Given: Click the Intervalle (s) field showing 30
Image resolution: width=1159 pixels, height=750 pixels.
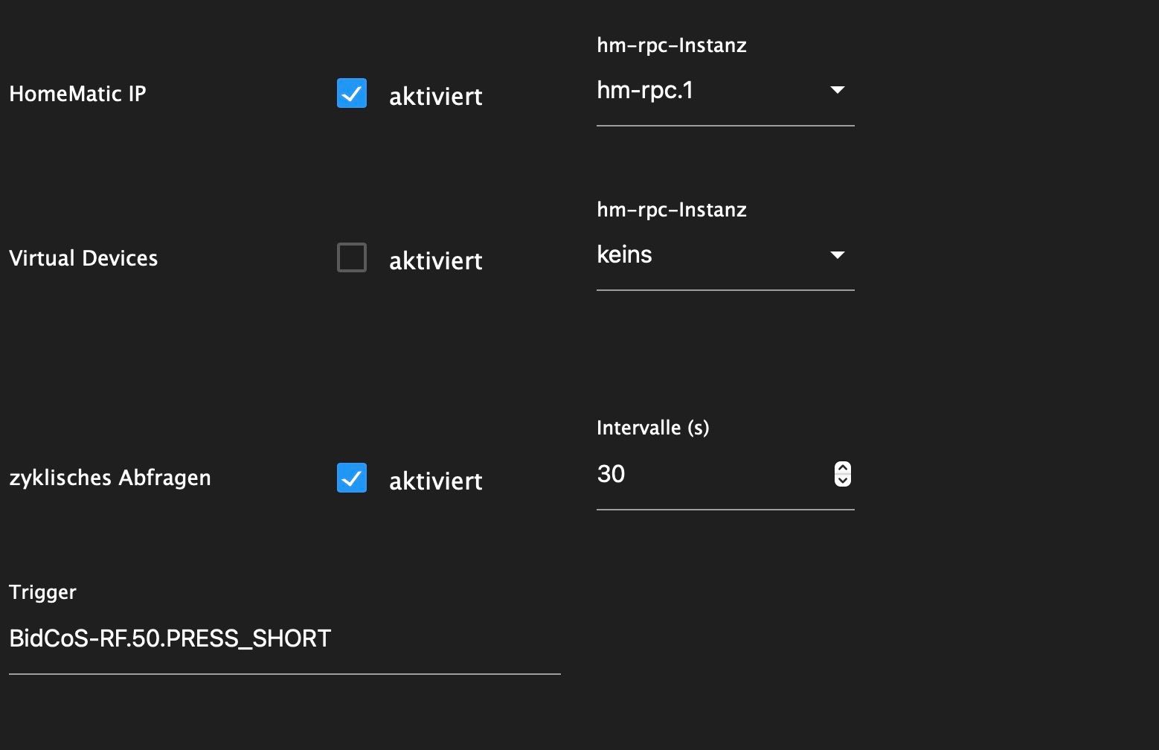Looking at the screenshot, I should click(707, 474).
